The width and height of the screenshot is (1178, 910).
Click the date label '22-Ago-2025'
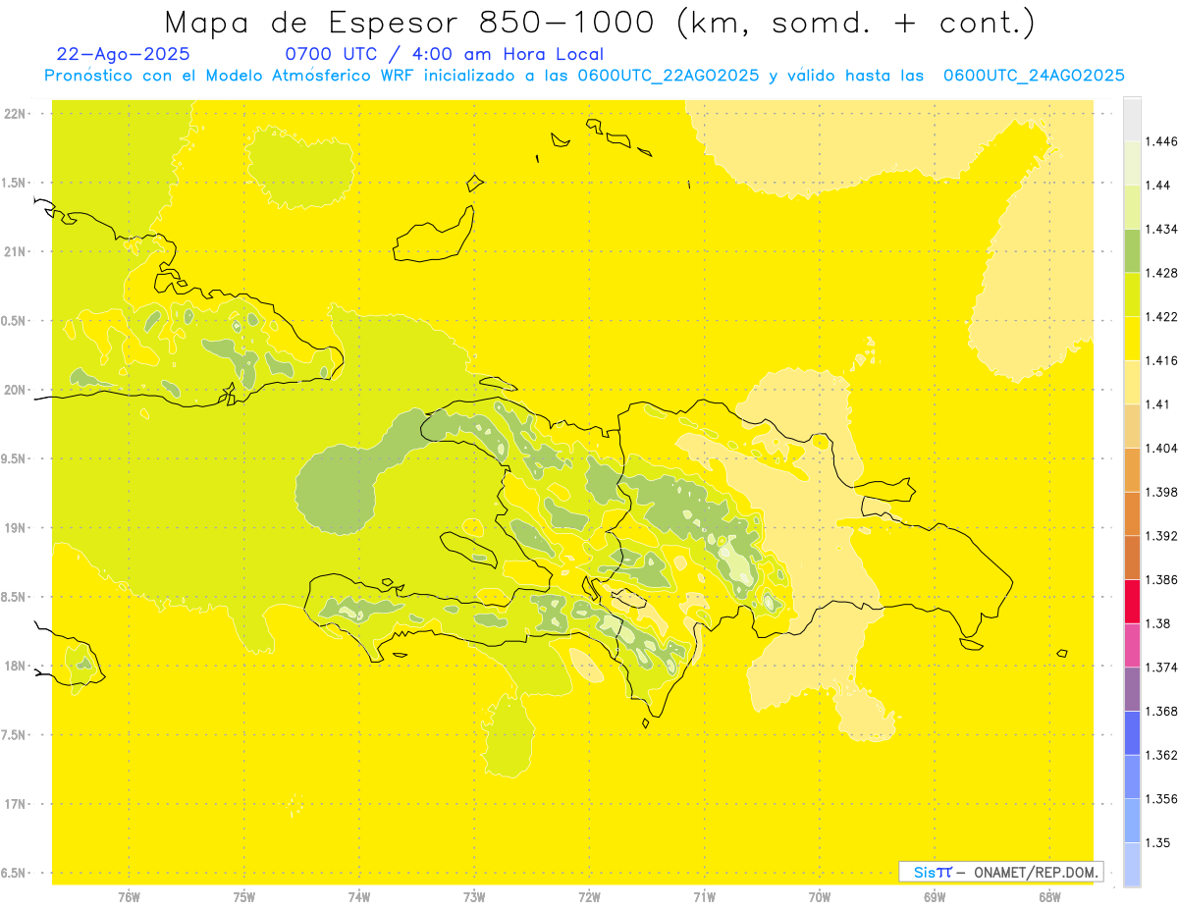pyautogui.click(x=124, y=54)
